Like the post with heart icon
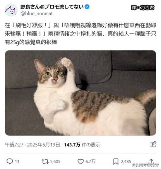Image resolution: width=161 pixels, height=169 pixels. coord(80,161)
